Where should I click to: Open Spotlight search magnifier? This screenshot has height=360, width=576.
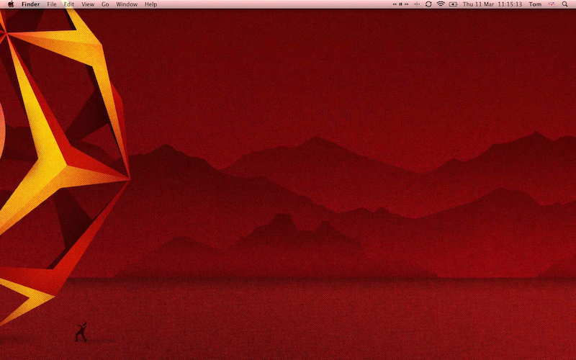[565, 4]
